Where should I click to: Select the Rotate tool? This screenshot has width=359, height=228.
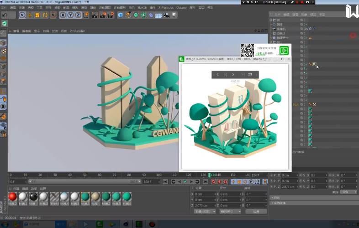[x=45, y=15]
